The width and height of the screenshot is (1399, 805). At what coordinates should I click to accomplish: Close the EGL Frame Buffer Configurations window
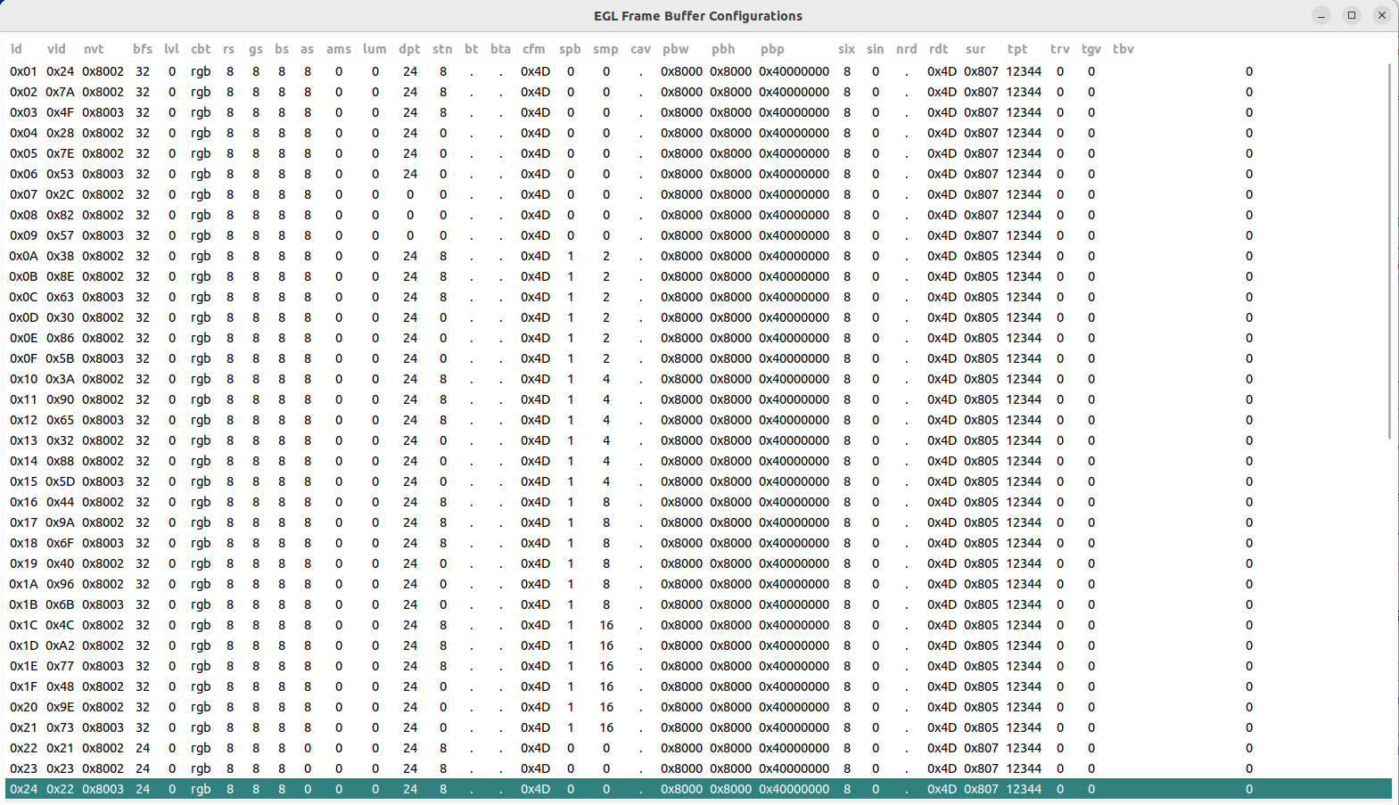click(x=1382, y=15)
